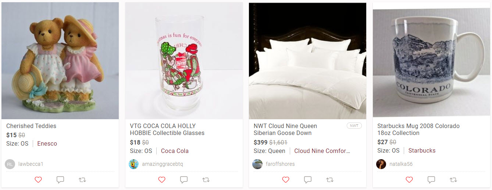Open the Coca Cola brand link
The image size is (492, 190).
point(175,151)
